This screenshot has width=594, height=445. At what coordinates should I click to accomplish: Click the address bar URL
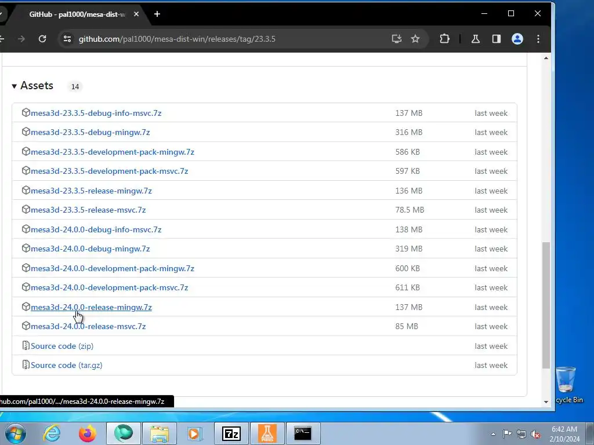[x=177, y=39]
